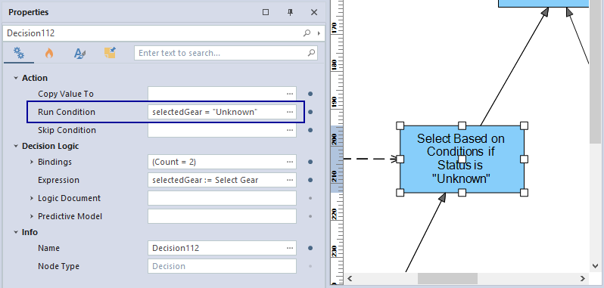The image size is (604, 288).
Task: Click the 'Run Condition' label
Action: click(67, 112)
